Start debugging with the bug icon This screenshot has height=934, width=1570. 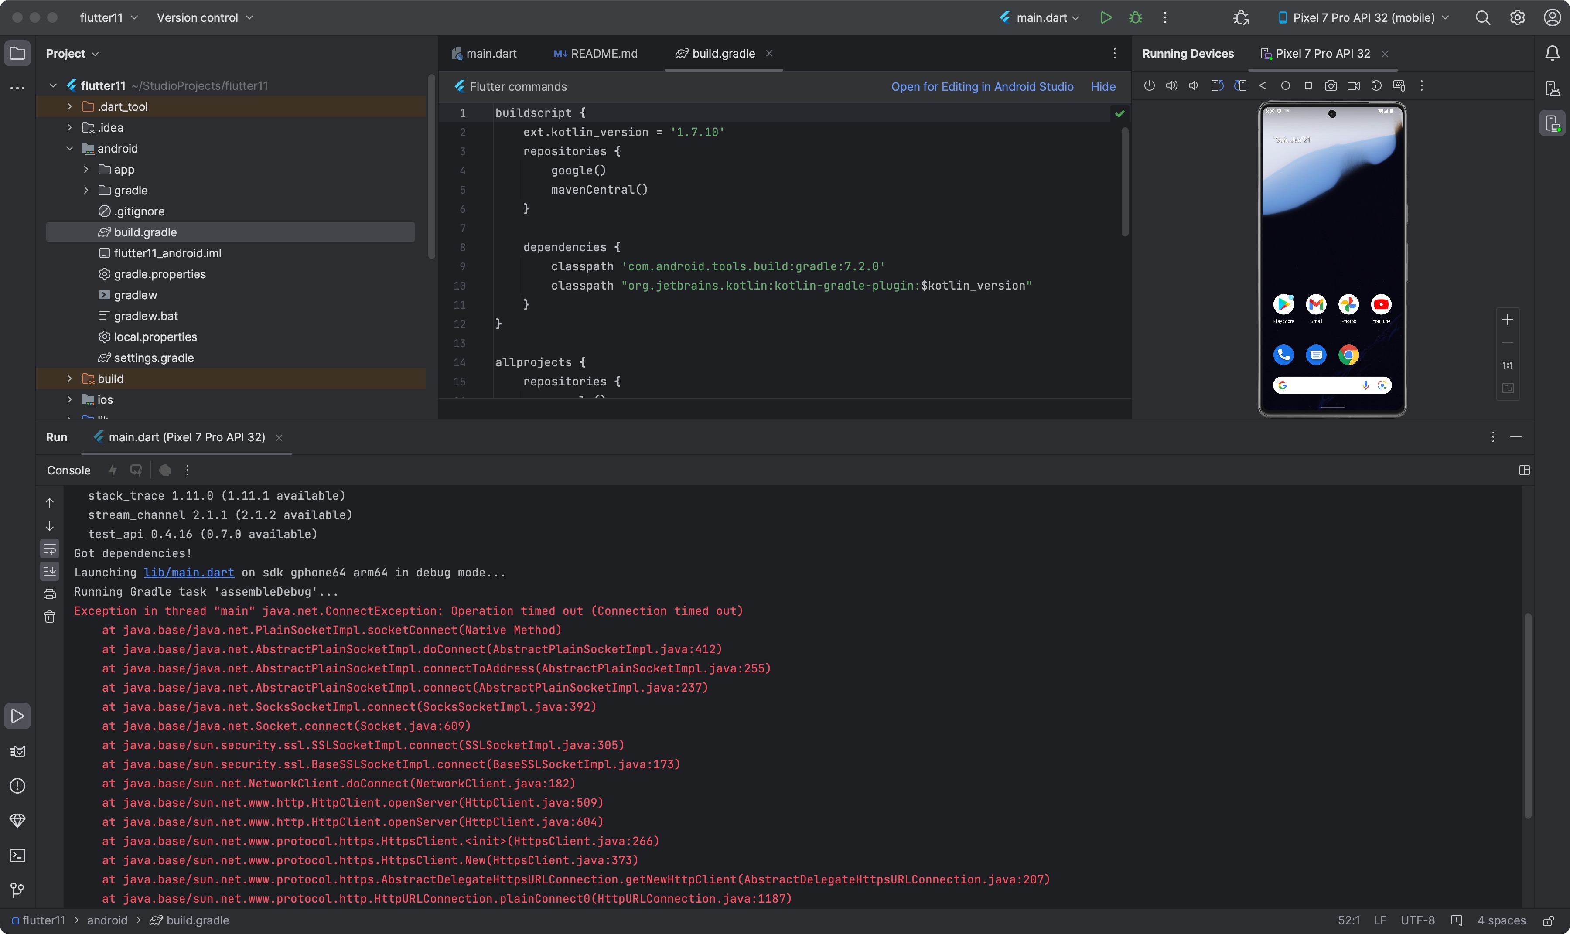pyautogui.click(x=1136, y=17)
